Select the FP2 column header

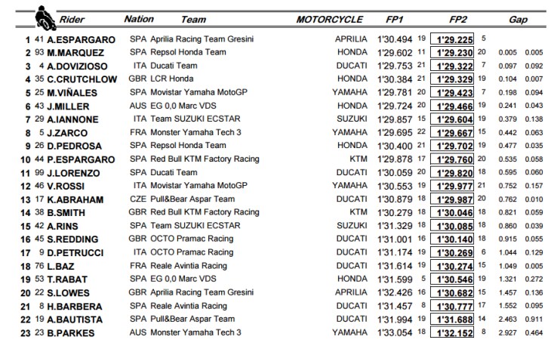click(458, 19)
